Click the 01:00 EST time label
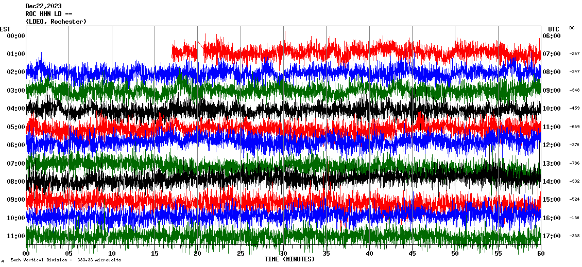This screenshot has height=267, width=582. [x=16, y=54]
